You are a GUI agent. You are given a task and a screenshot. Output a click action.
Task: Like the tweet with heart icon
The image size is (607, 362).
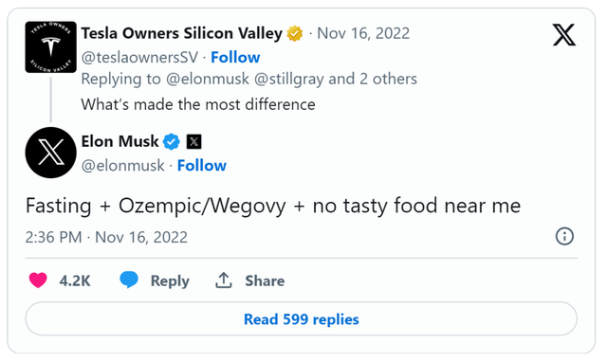(38, 281)
